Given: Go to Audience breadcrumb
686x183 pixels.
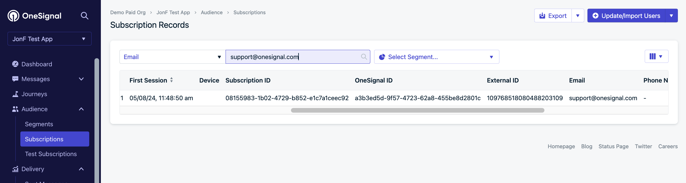Looking at the screenshot, I should click(212, 12).
